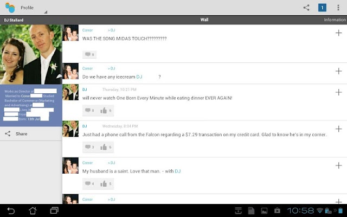Like the husband is a saint post
Screen dimensions: 347x217
[x=106, y=183]
